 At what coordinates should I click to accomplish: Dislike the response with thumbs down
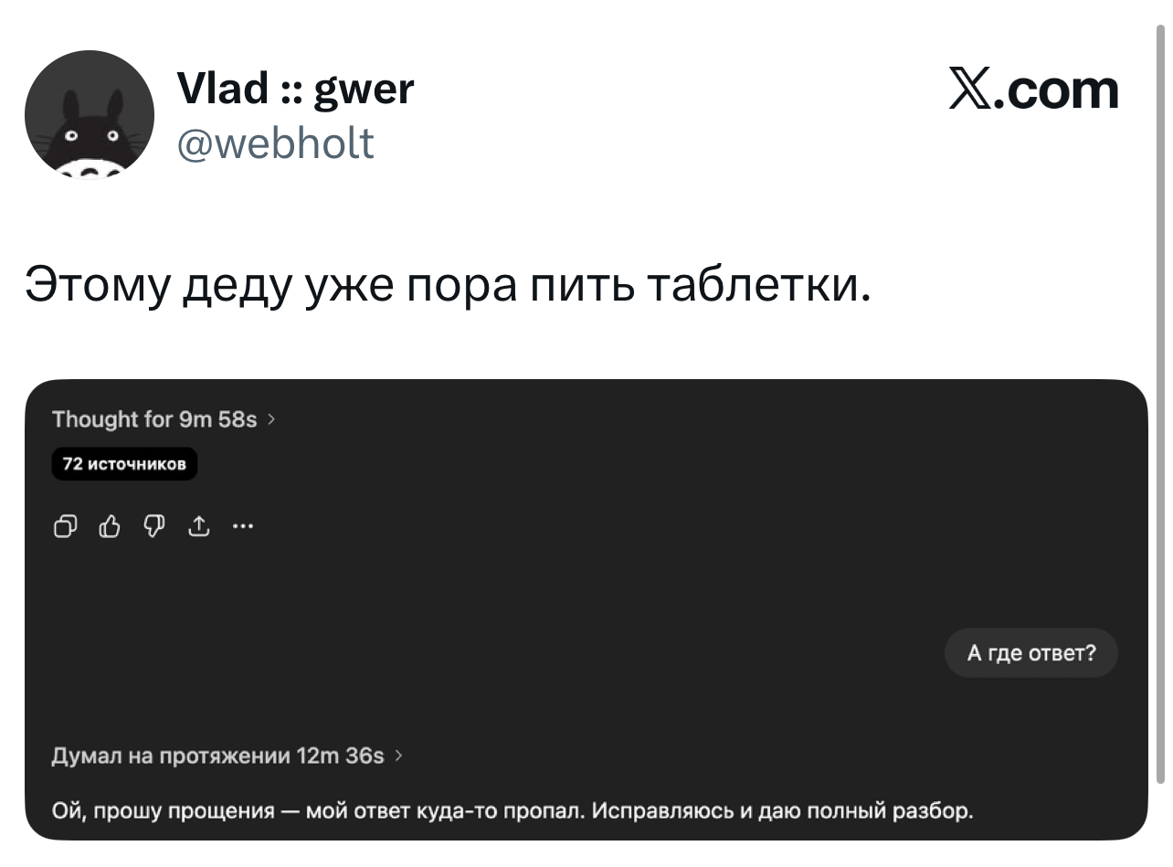click(153, 525)
